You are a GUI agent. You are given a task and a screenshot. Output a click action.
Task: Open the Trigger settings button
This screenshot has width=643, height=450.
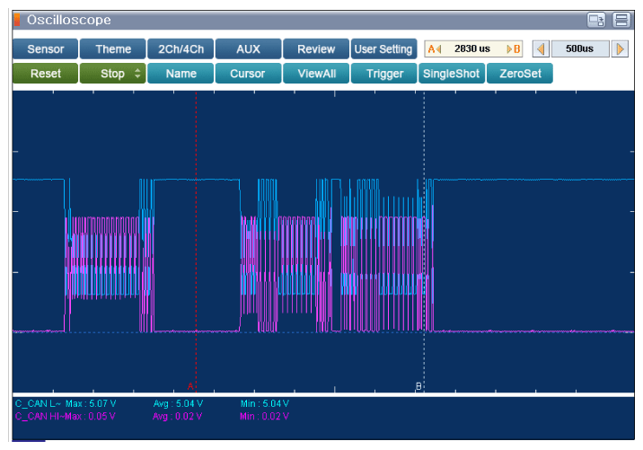(x=383, y=74)
